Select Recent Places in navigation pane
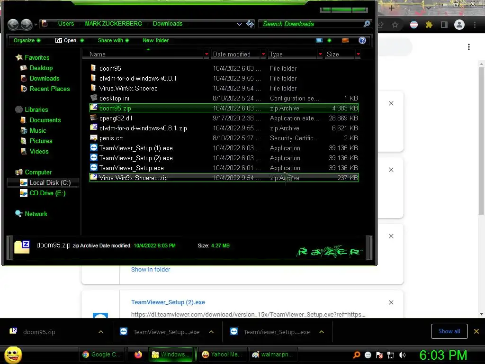 49,89
